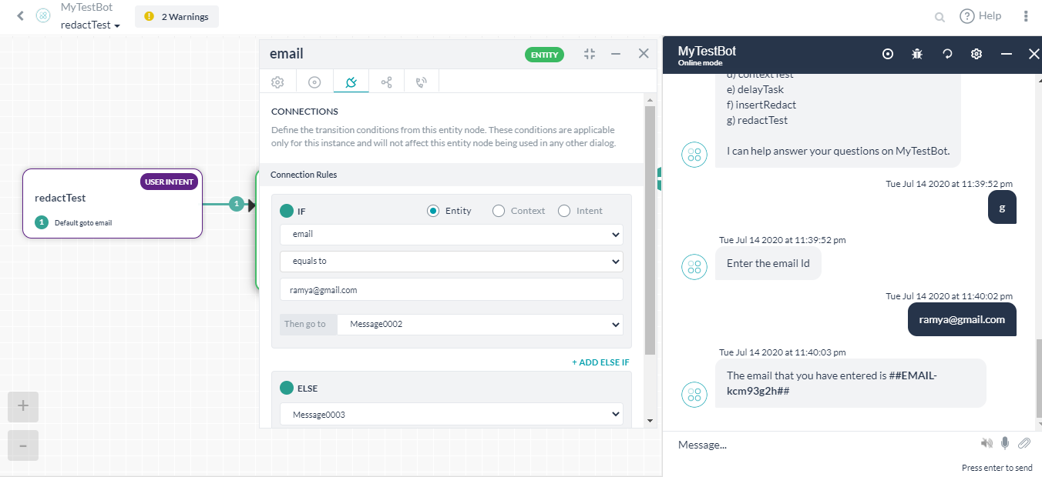Open chat settings gear icon
Image resolution: width=1042 pixels, height=477 pixels.
(x=976, y=54)
